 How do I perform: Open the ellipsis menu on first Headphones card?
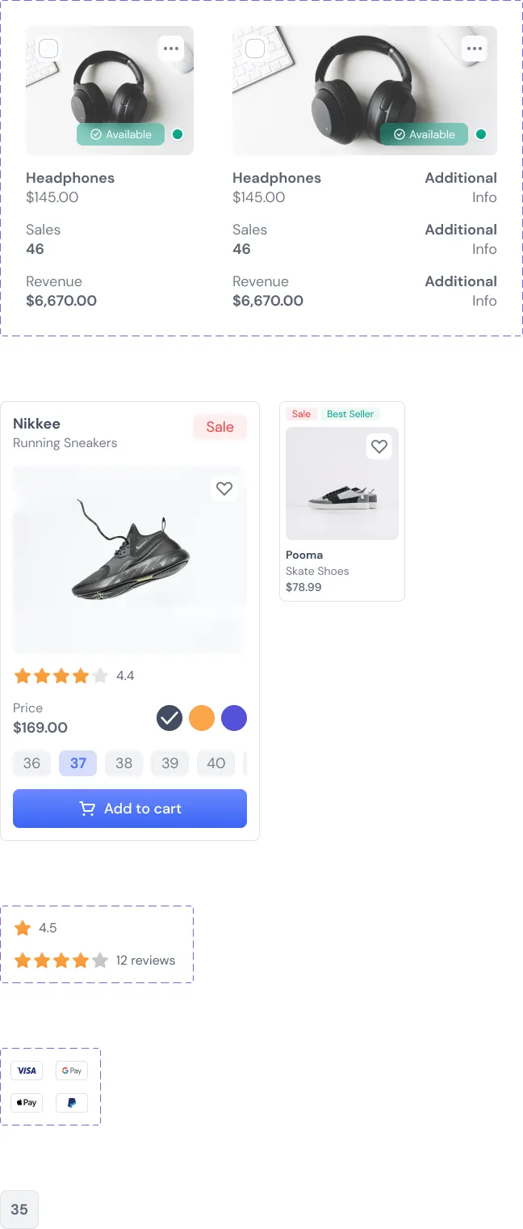[x=171, y=49]
